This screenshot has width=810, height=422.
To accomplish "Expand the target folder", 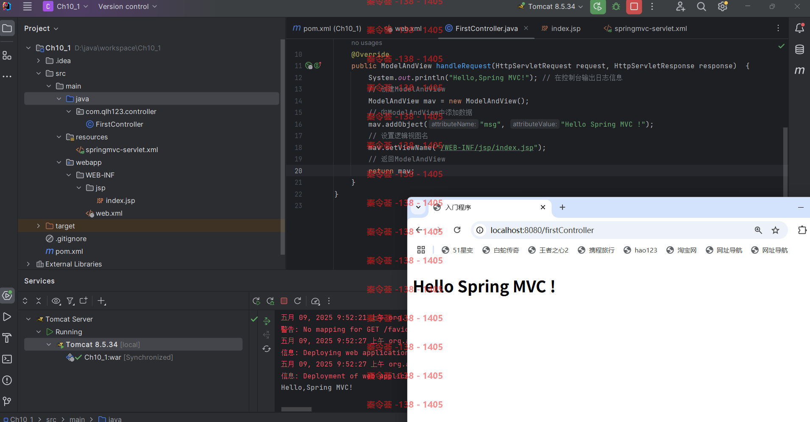I will click(39, 226).
